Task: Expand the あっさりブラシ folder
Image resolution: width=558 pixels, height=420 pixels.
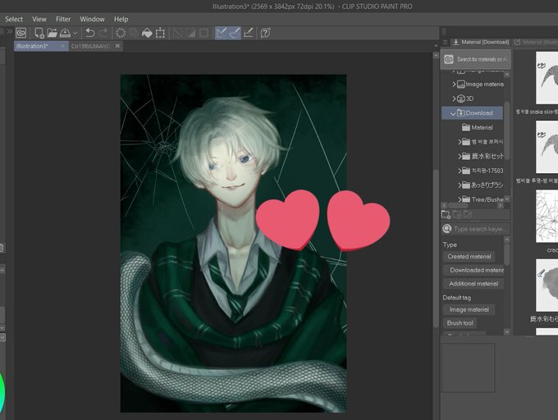Action: [460, 185]
